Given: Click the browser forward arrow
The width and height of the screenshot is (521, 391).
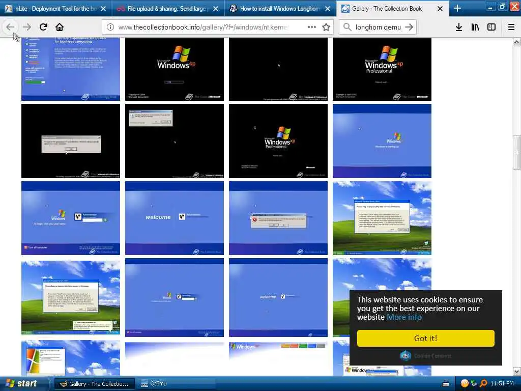Looking at the screenshot, I should tap(27, 27).
